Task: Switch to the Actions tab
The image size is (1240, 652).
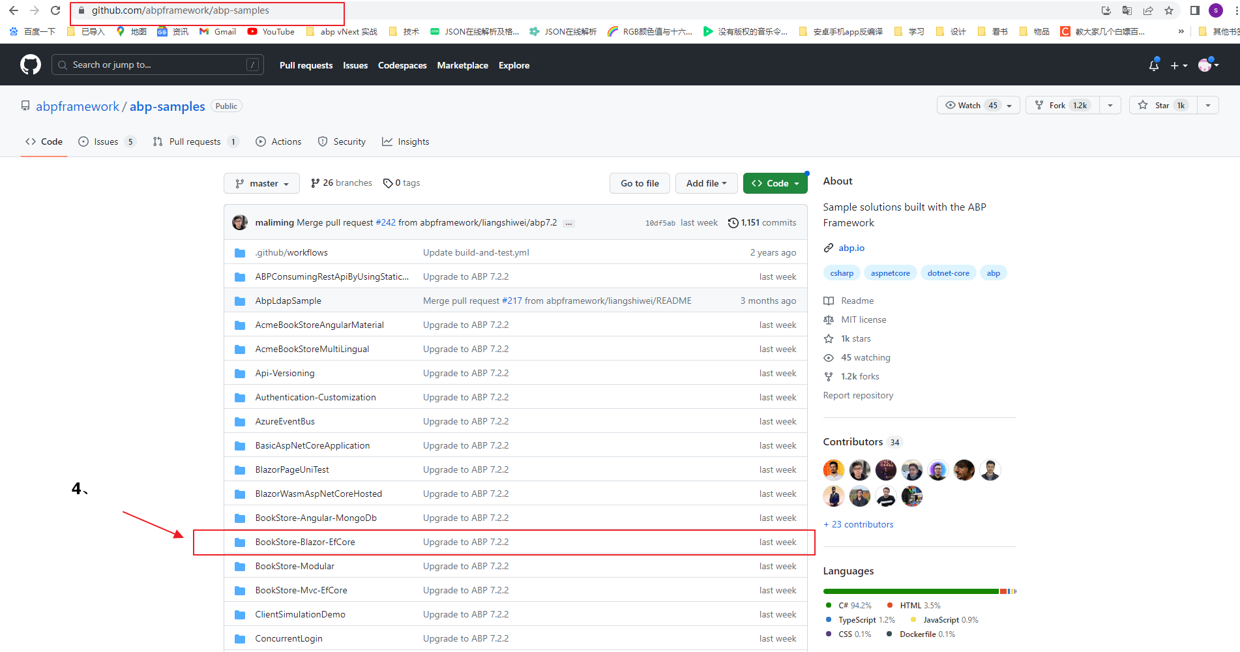Action: pos(278,141)
